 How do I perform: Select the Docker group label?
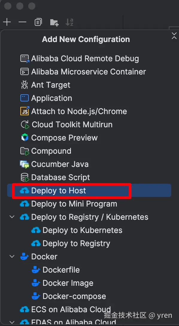tap(44, 257)
